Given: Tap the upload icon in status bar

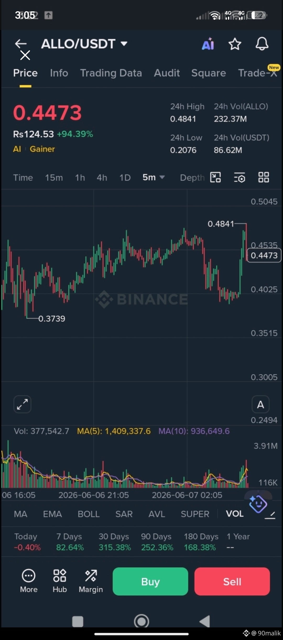Looking at the screenshot, I should point(48,15).
